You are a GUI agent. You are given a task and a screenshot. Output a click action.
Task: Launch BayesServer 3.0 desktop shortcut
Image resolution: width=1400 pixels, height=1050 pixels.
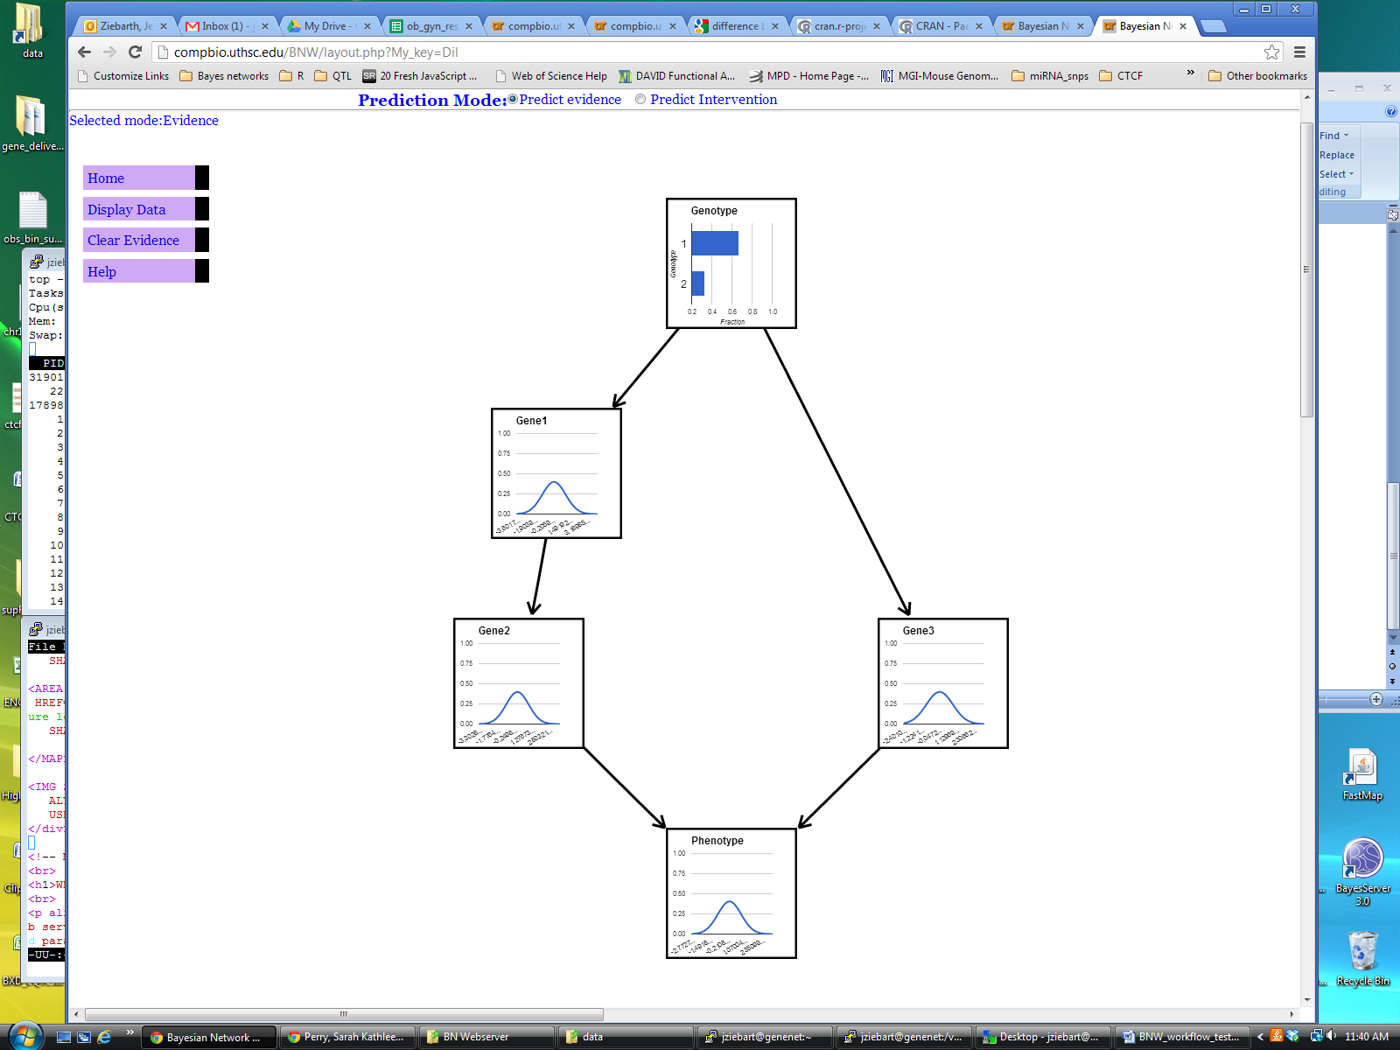click(x=1362, y=871)
